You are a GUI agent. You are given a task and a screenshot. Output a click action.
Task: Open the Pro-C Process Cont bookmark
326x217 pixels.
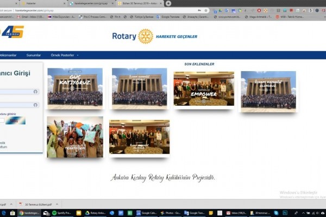pos(93,17)
